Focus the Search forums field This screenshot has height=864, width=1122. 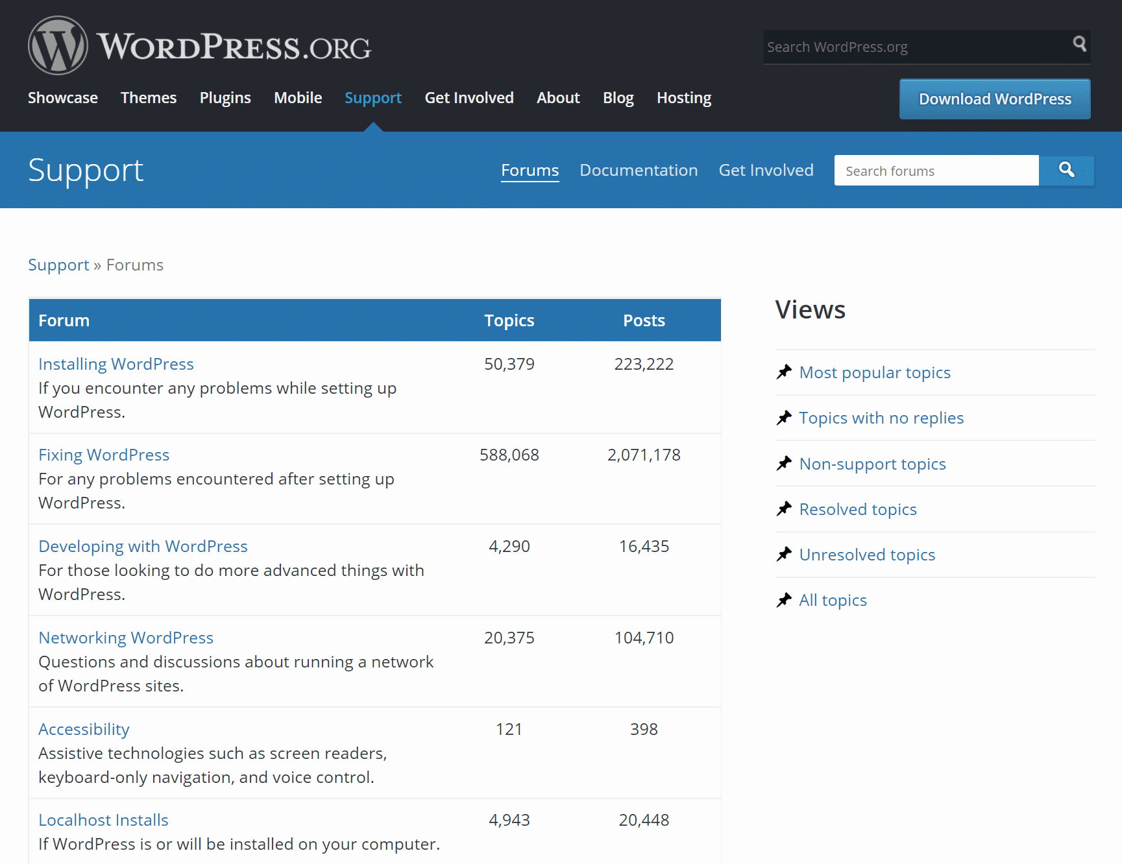pyautogui.click(x=936, y=171)
